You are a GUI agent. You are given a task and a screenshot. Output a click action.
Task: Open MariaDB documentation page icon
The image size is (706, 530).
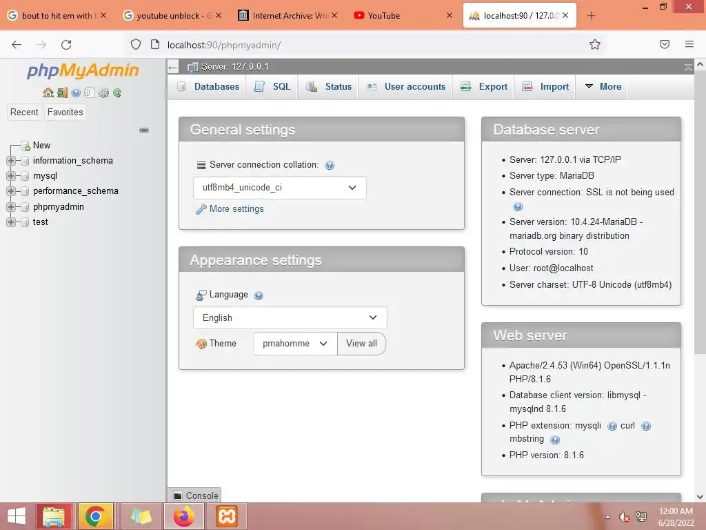90,93
